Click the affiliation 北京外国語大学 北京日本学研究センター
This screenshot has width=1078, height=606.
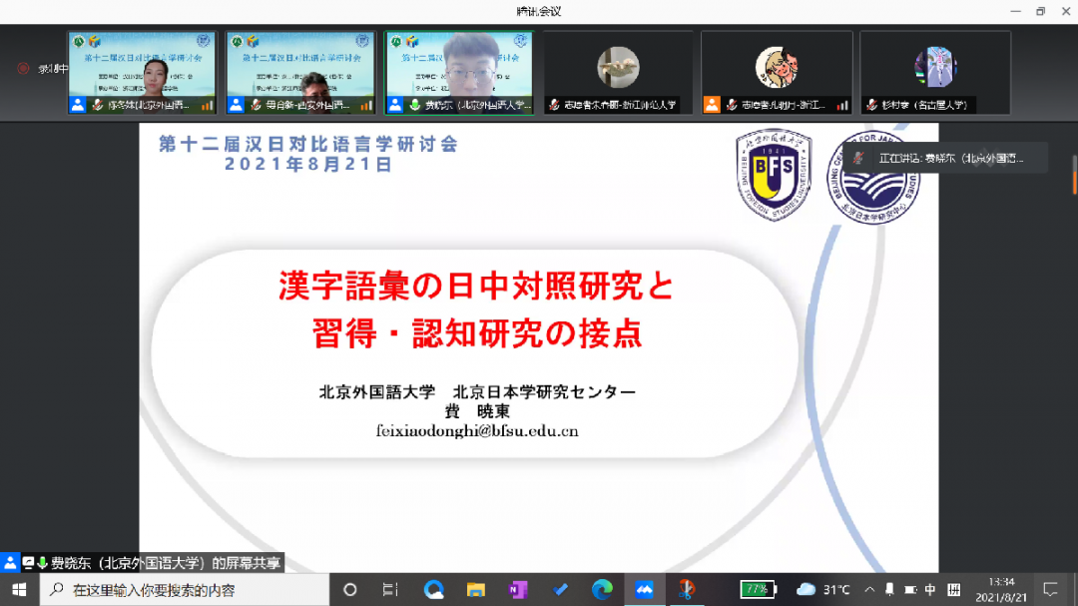point(477,392)
